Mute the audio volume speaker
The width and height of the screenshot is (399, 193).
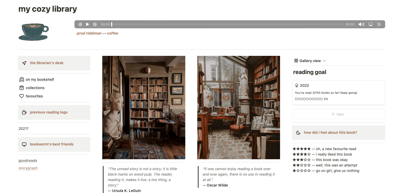click(x=361, y=24)
